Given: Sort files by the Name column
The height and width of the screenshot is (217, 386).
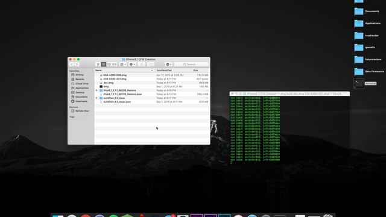Looking at the screenshot, I should click(98, 71).
